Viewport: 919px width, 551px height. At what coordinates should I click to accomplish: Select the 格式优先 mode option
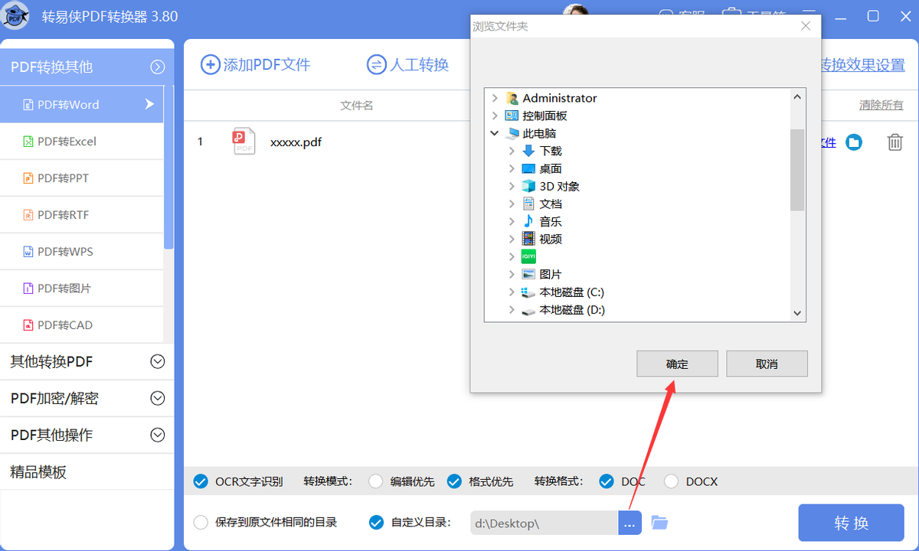(454, 481)
